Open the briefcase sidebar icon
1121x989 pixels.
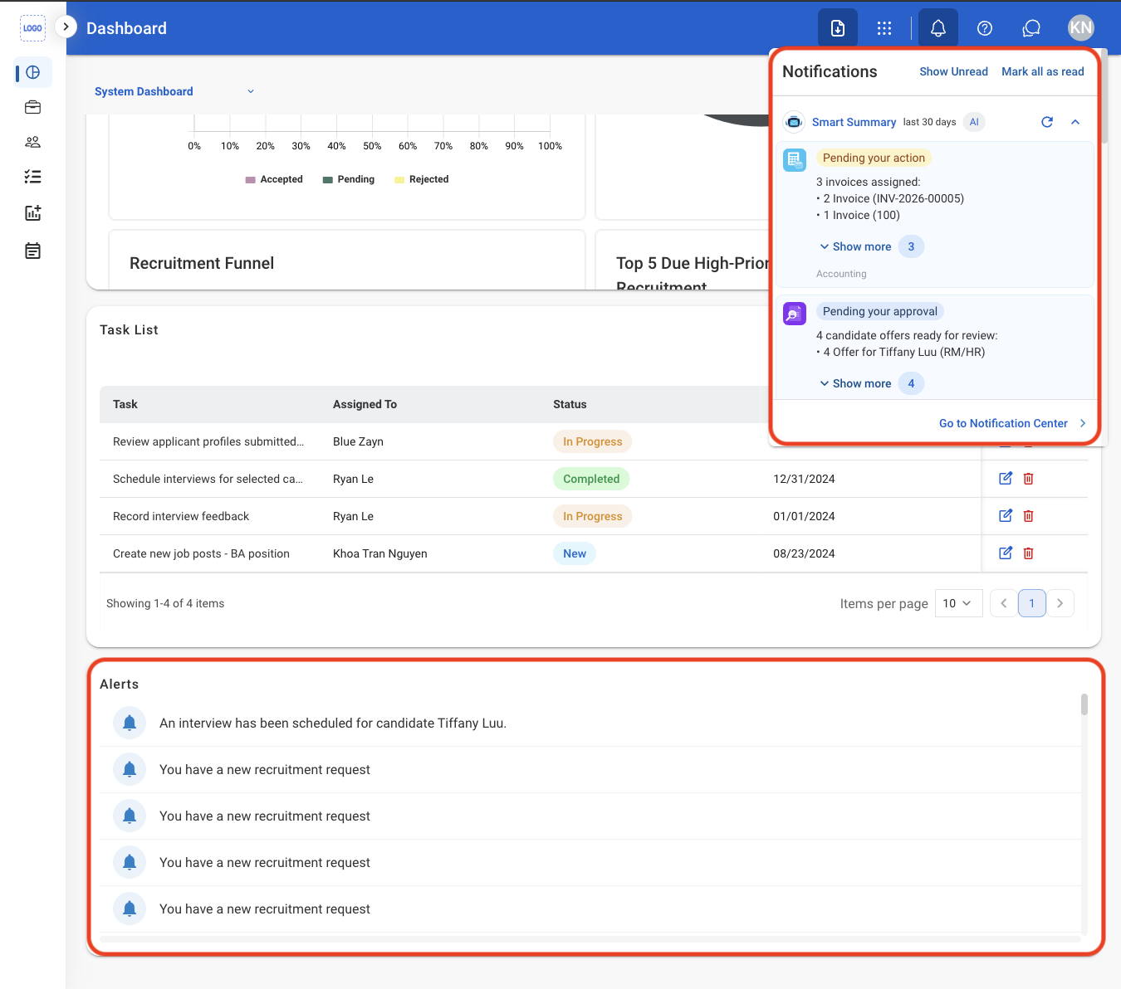click(33, 107)
